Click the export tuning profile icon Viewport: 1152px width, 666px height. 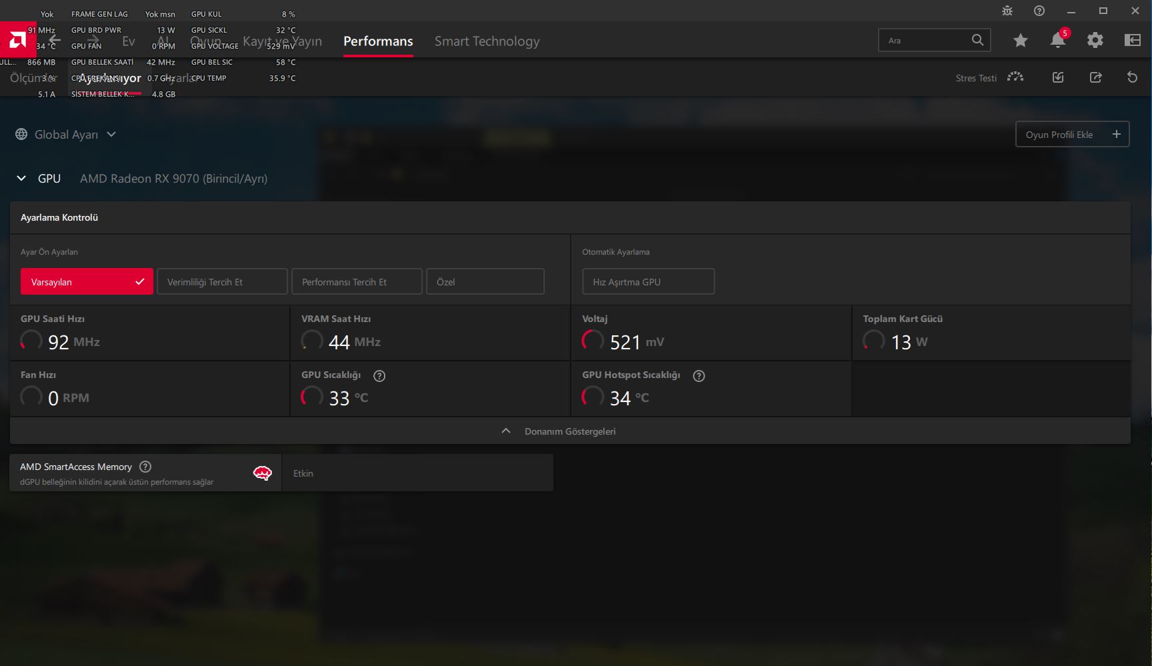tap(1095, 77)
